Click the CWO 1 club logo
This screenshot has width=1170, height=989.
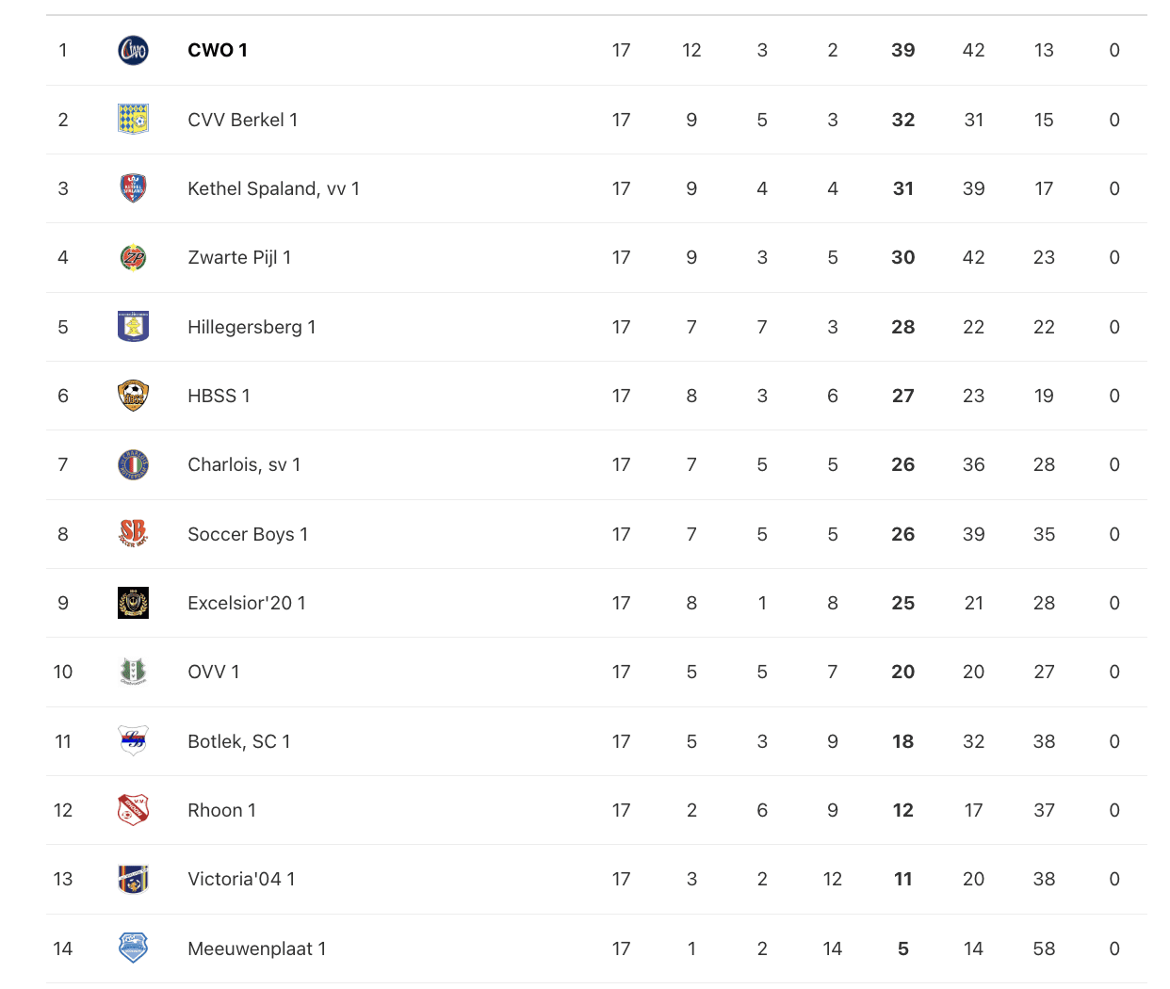[x=133, y=50]
